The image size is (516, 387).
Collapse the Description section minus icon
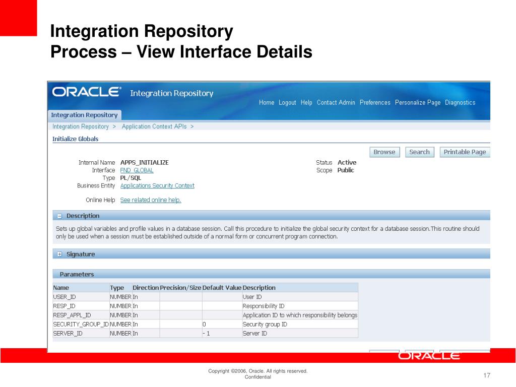click(x=59, y=216)
